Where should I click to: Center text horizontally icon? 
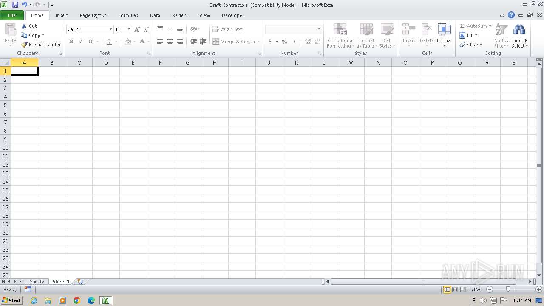pos(170,42)
